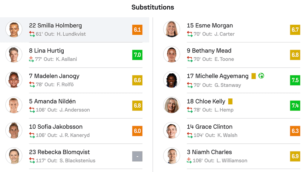The height and width of the screenshot is (172, 306).
Task: Click injury substitution icon under Niamh Charles
Action: click(x=189, y=161)
